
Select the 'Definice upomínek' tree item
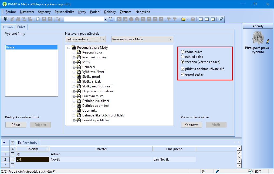tap(96, 106)
